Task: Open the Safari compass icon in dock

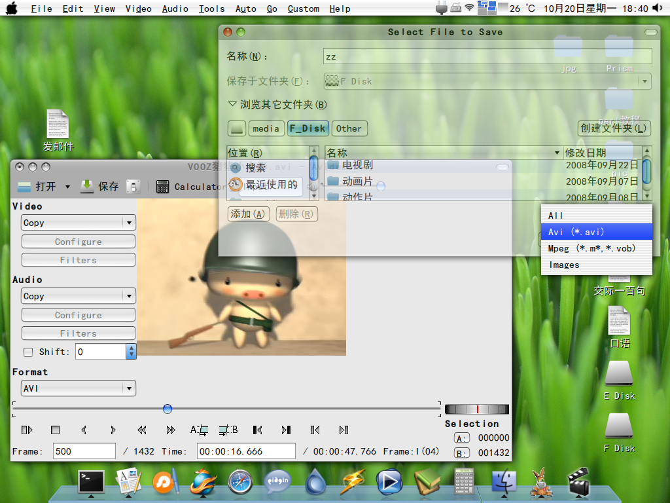Action: [240, 482]
